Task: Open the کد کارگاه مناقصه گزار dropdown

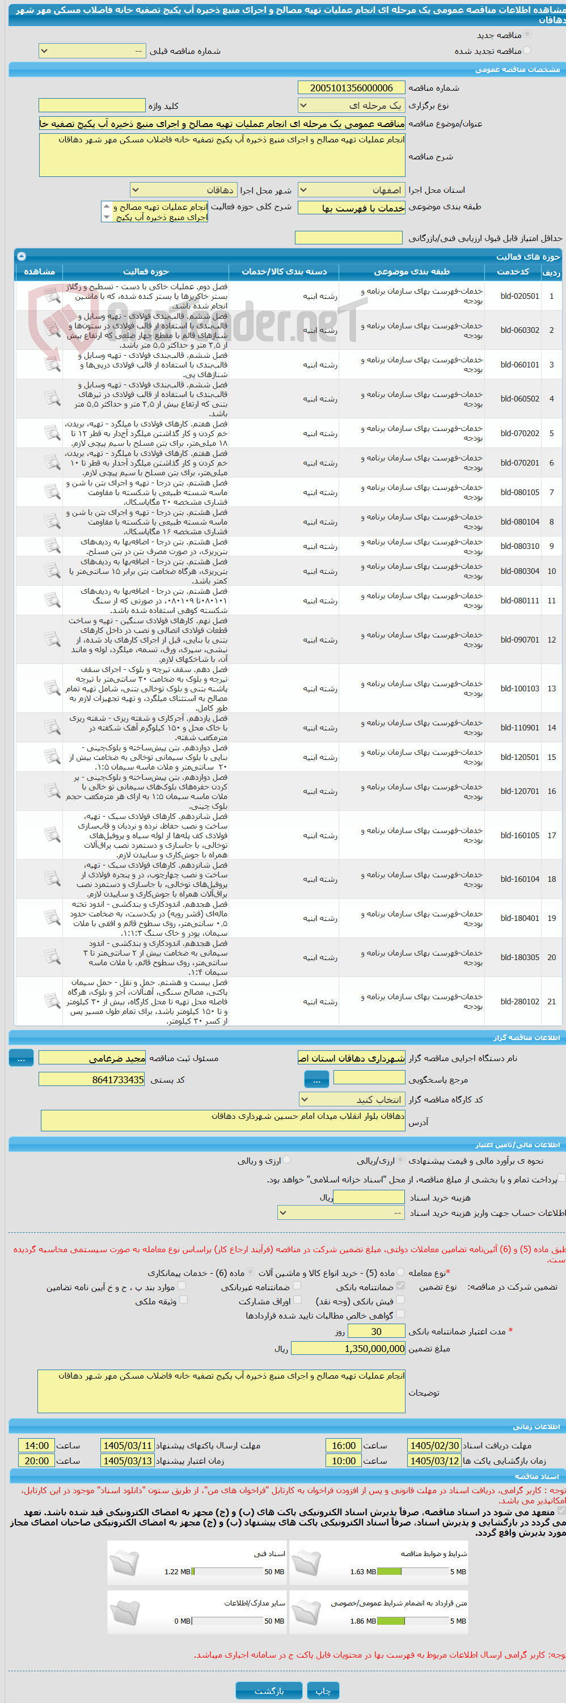Action: [350, 1100]
